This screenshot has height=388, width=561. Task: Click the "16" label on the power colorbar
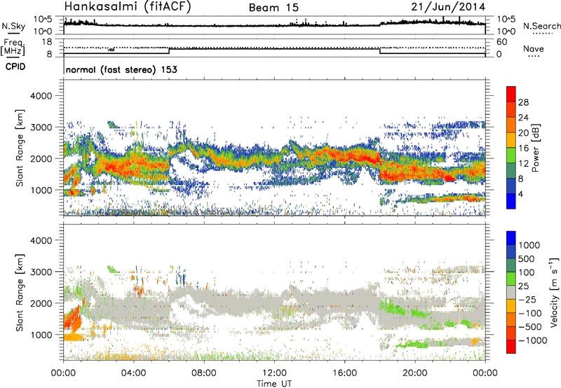(x=523, y=148)
